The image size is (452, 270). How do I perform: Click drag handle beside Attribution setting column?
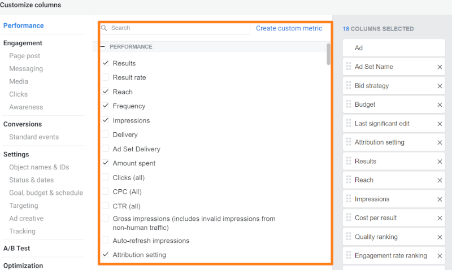(x=349, y=142)
